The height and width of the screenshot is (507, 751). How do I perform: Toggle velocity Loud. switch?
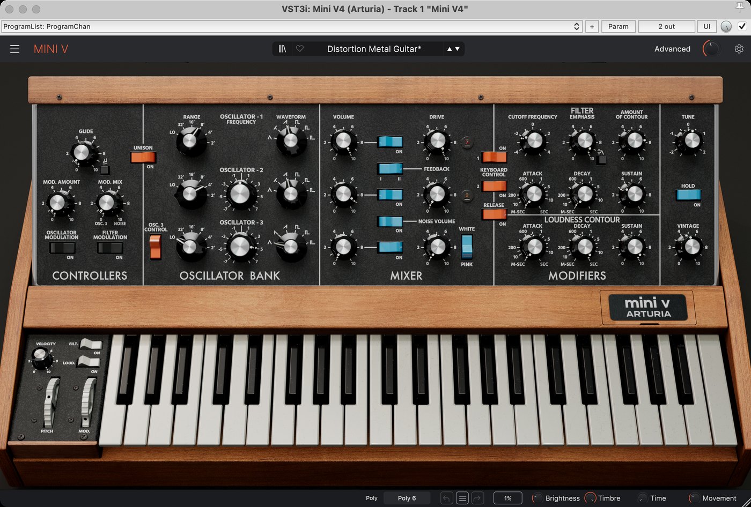click(89, 362)
